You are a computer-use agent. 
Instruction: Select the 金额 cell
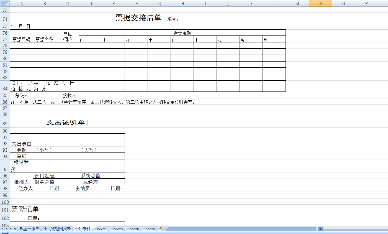click(22, 150)
